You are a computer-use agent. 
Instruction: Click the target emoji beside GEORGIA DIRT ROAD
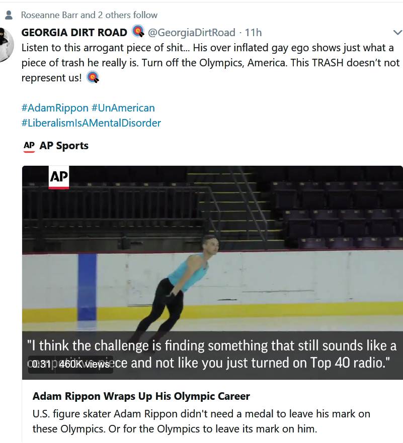[x=138, y=32]
